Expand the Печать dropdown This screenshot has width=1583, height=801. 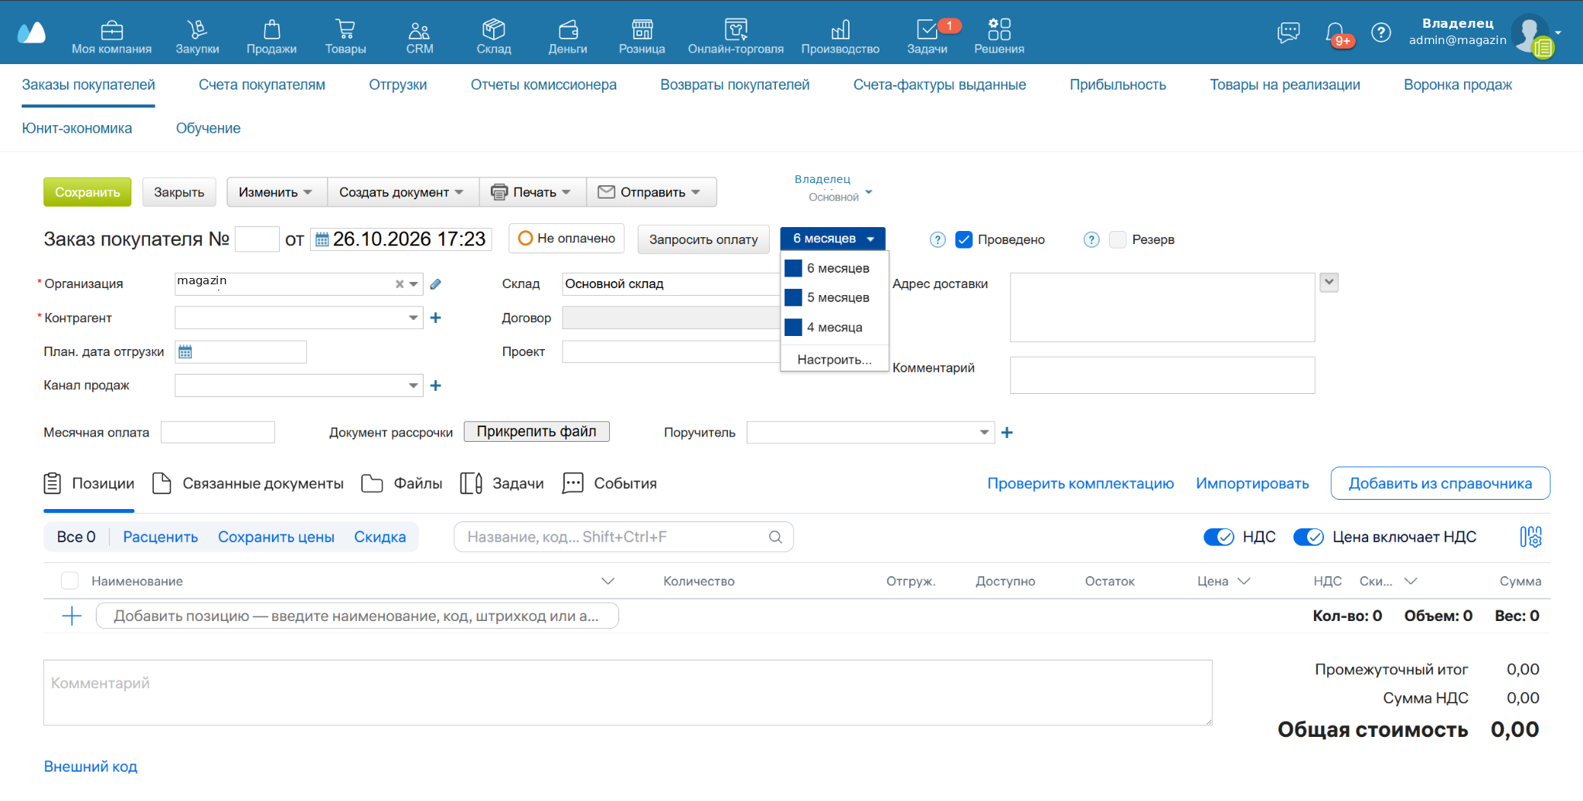[533, 192]
